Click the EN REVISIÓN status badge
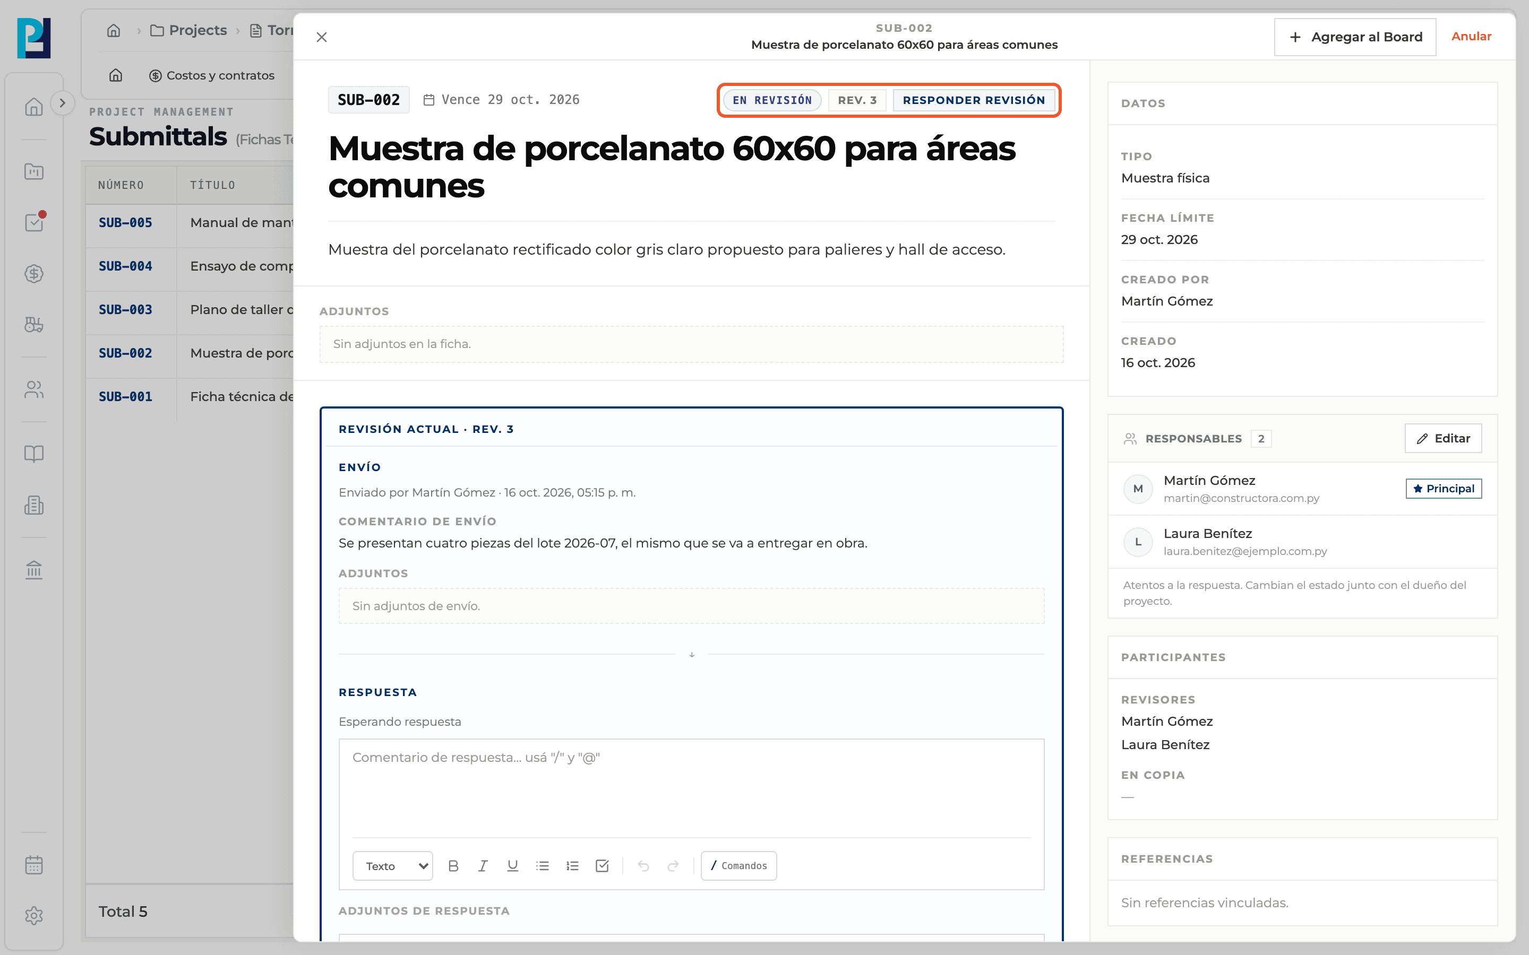The height and width of the screenshot is (955, 1529). [772, 100]
